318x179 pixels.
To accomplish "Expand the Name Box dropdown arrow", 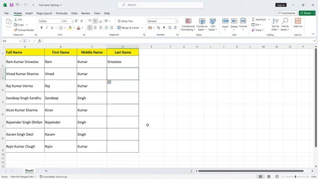I will click(x=20, y=41).
